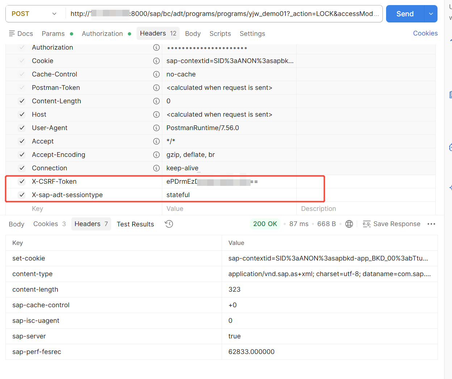Click the new header Description field
Image resolution: width=452 pixels, height=379 pixels.
tap(366, 209)
